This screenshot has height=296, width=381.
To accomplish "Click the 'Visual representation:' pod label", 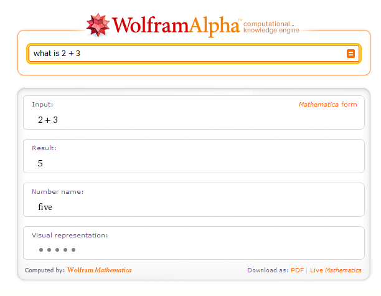I will pos(70,235).
